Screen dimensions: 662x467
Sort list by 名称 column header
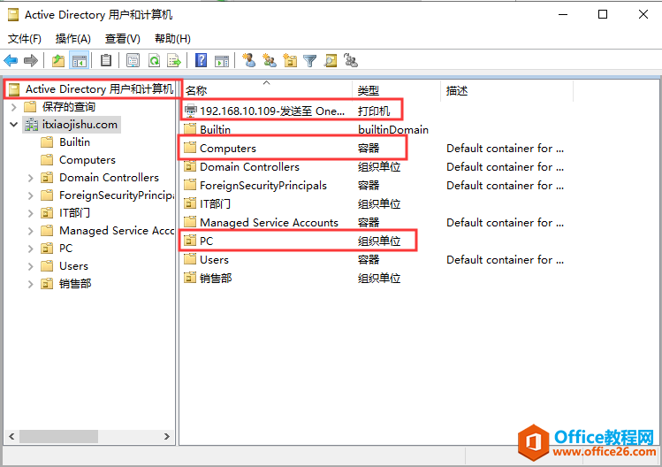point(267,90)
